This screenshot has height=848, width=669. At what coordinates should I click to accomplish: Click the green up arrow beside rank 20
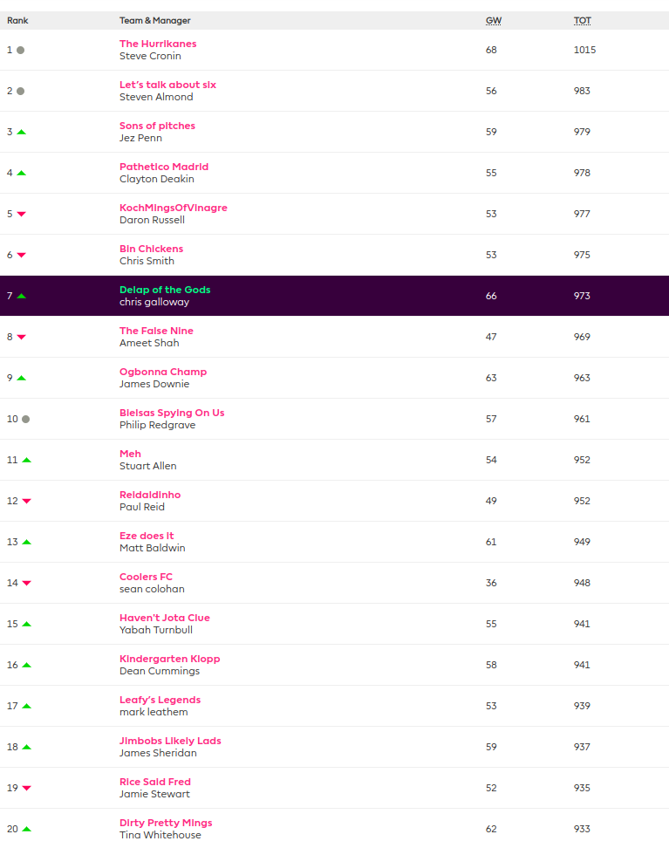tap(26, 829)
